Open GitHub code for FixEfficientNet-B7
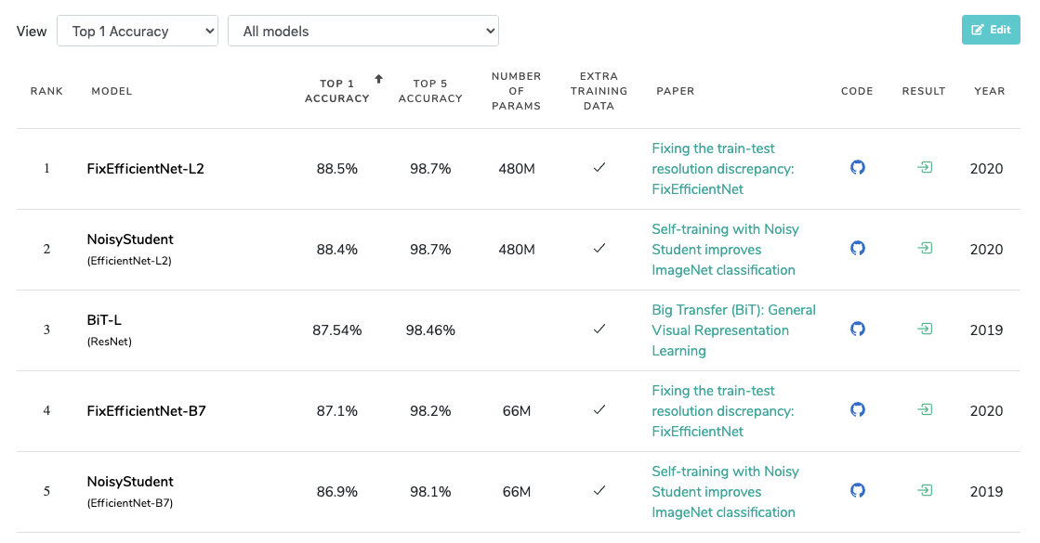Viewport: 1040px width, 543px height. pyautogui.click(x=857, y=409)
